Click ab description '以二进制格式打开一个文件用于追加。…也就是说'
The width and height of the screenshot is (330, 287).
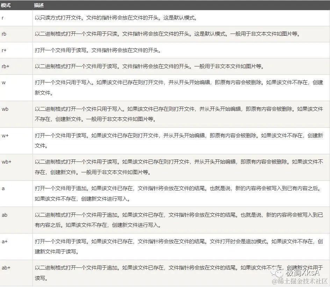coord(179,220)
